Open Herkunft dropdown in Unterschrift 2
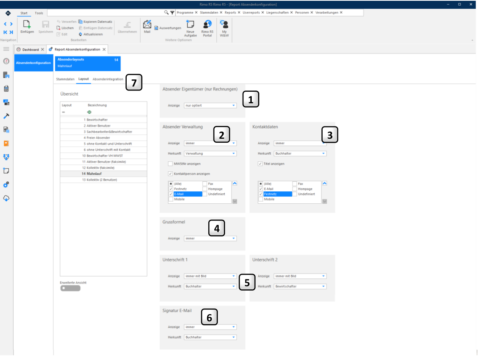 click(x=300, y=286)
